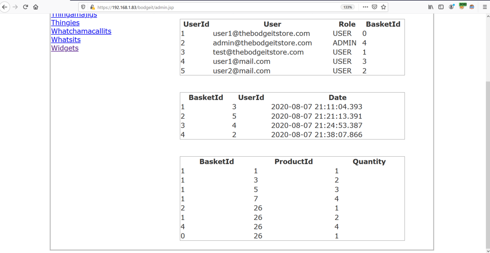Open the Thingies category link

[65, 23]
